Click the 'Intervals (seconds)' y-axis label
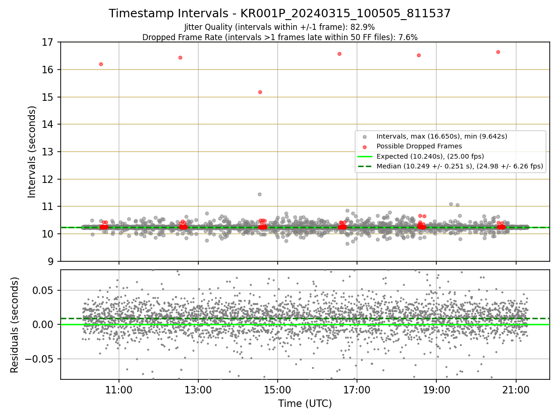The width and height of the screenshot is (560, 420). pyautogui.click(x=32, y=152)
